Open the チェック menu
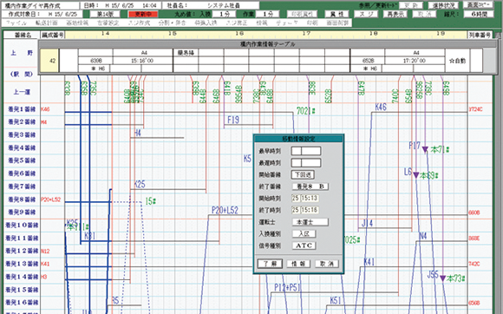503x314 pixels. (x=287, y=23)
